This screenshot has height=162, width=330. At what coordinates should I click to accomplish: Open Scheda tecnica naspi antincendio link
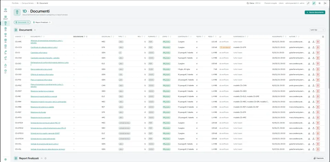click(x=43, y=139)
